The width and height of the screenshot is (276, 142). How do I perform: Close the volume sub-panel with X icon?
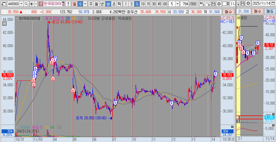(x=232, y=127)
